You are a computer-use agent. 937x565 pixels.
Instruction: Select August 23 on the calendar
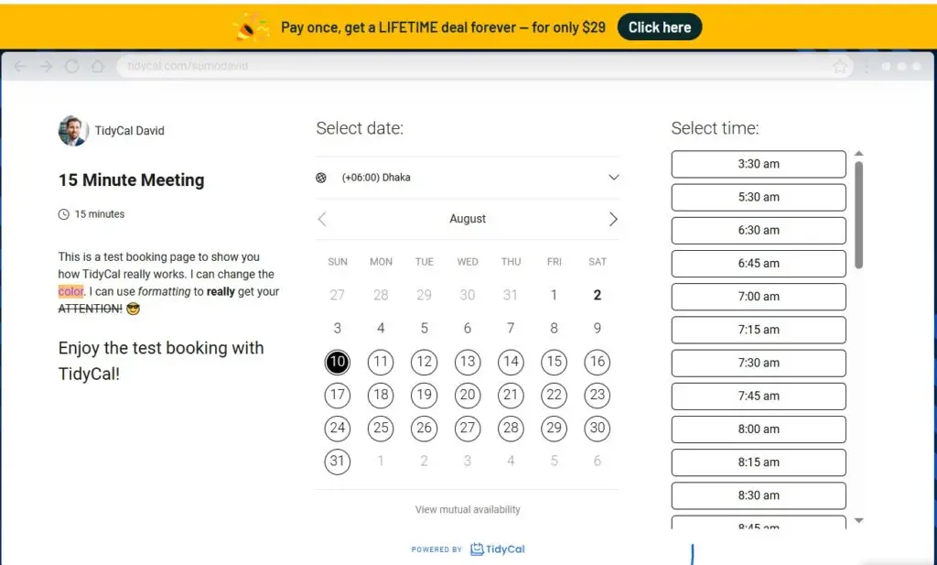click(x=598, y=395)
